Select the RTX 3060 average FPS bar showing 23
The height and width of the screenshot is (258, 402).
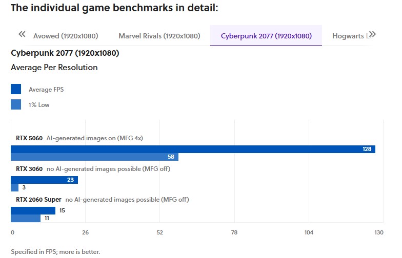click(x=44, y=180)
